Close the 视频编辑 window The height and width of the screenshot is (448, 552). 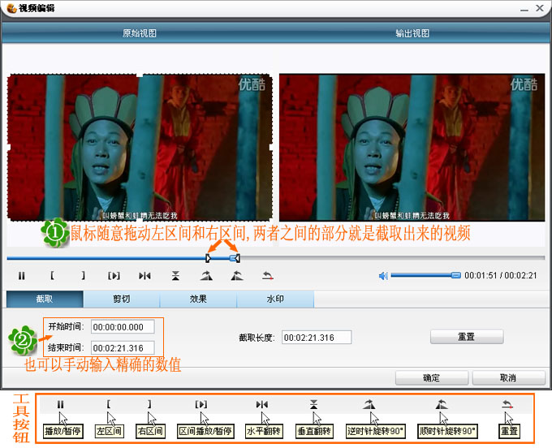(540, 8)
